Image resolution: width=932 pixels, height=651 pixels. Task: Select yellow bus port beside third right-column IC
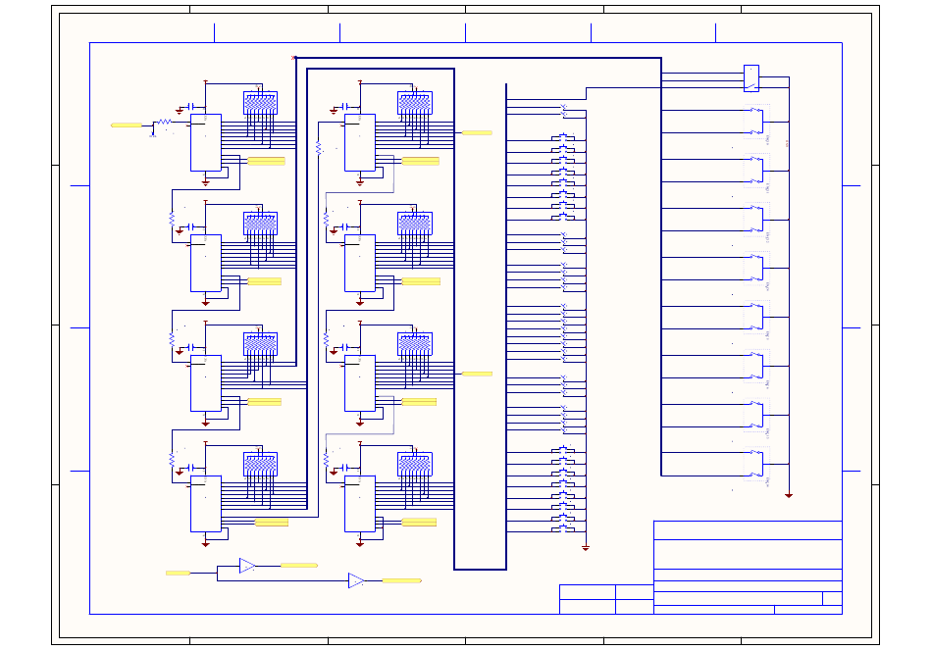click(478, 374)
